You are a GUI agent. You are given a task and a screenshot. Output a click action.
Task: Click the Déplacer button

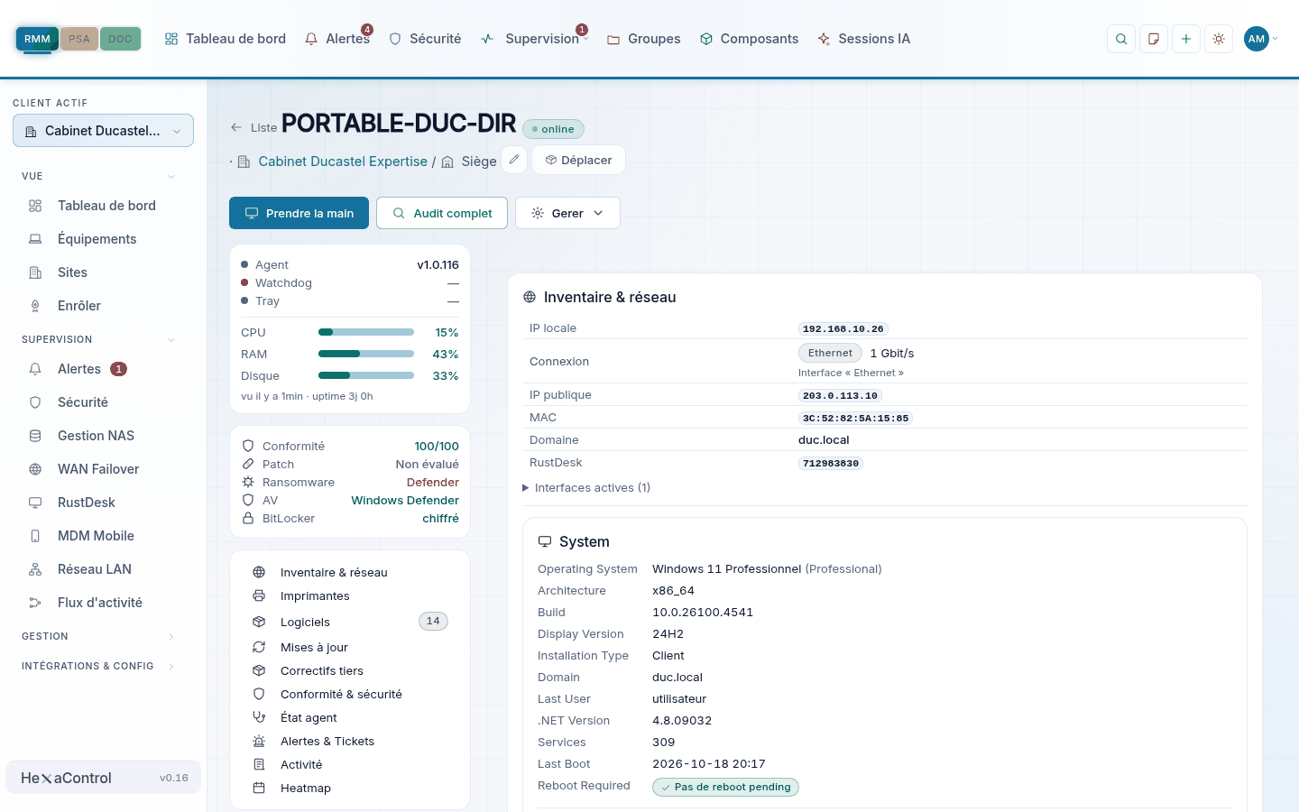click(x=578, y=160)
